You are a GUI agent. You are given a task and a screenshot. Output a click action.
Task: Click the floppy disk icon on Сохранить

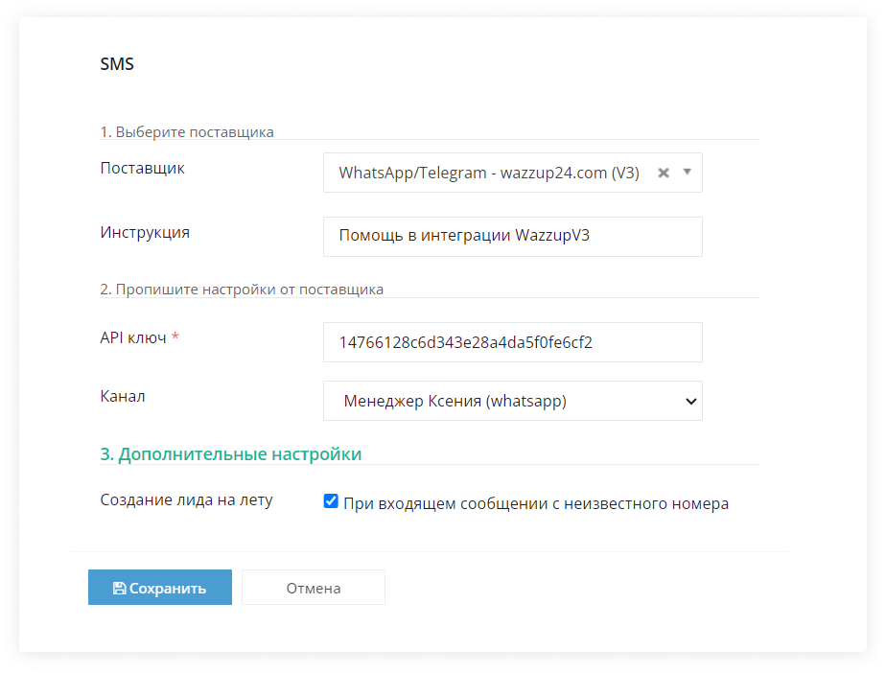click(x=119, y=589)
